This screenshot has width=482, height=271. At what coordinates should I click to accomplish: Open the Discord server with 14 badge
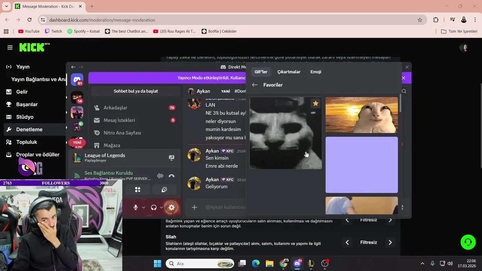point(77,97)
